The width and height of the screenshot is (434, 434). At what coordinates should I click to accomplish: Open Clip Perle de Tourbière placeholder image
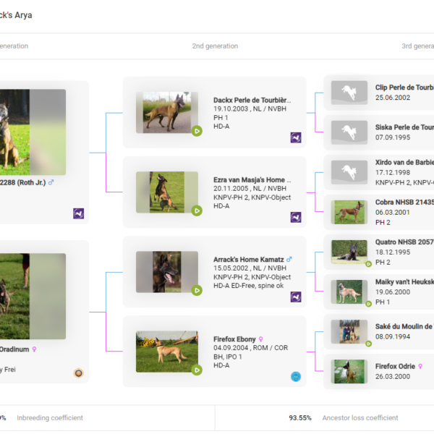pyautogui.click(x=349, y=93)
